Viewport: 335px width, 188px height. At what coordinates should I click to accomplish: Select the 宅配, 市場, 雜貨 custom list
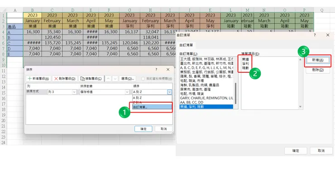206,94
